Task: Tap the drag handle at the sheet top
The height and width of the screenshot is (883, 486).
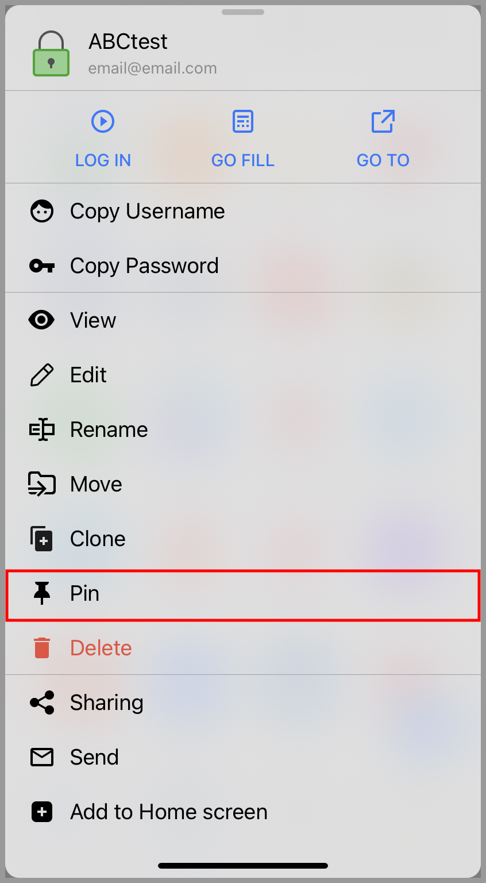Action: click(x=242, y=11)
